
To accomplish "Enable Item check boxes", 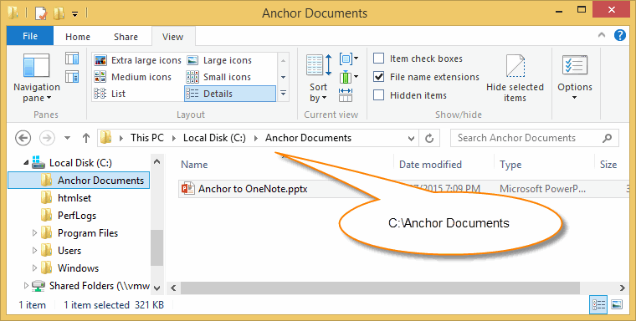I will [378, 59].
